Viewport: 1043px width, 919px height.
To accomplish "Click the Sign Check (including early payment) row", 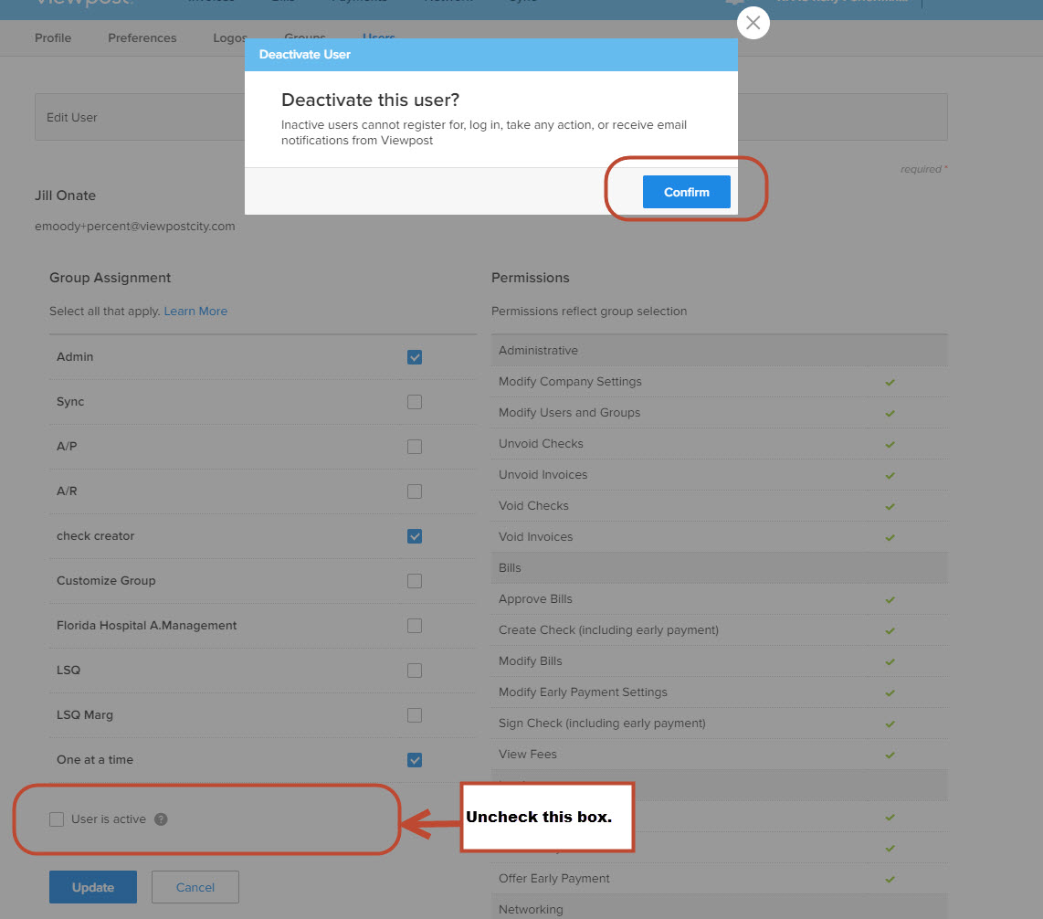I will click(x=720, y=724).
